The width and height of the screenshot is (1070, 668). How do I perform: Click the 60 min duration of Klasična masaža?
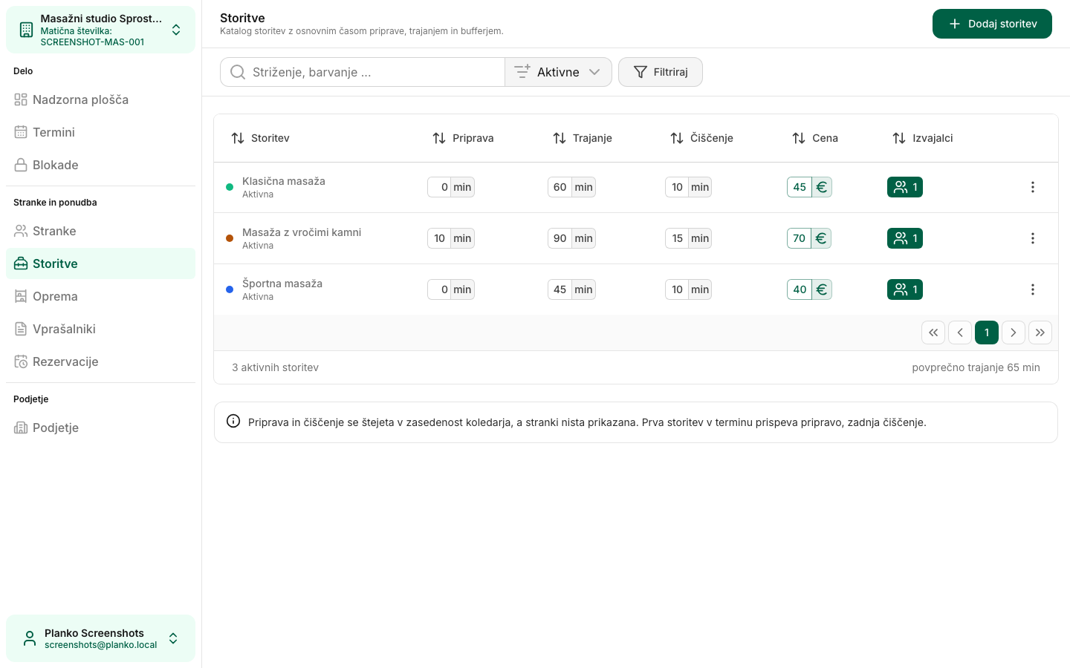571,187
